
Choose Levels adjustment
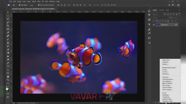(x=165, y=70)
